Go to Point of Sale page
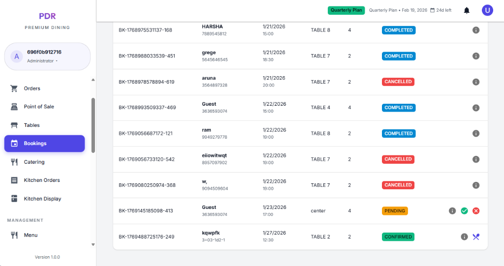Image resolution: width=504 pixels, height=266 pixels. point(39,107)
